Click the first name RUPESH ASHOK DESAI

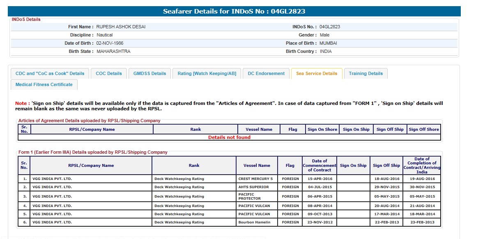pos(121,27)
